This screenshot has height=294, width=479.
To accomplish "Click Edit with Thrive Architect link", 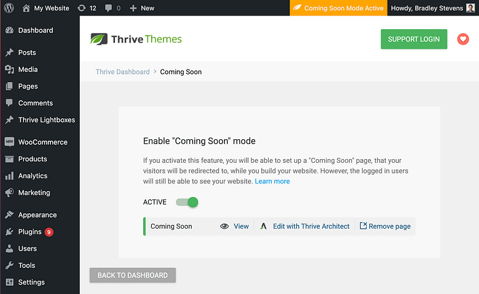I will 311,226.
